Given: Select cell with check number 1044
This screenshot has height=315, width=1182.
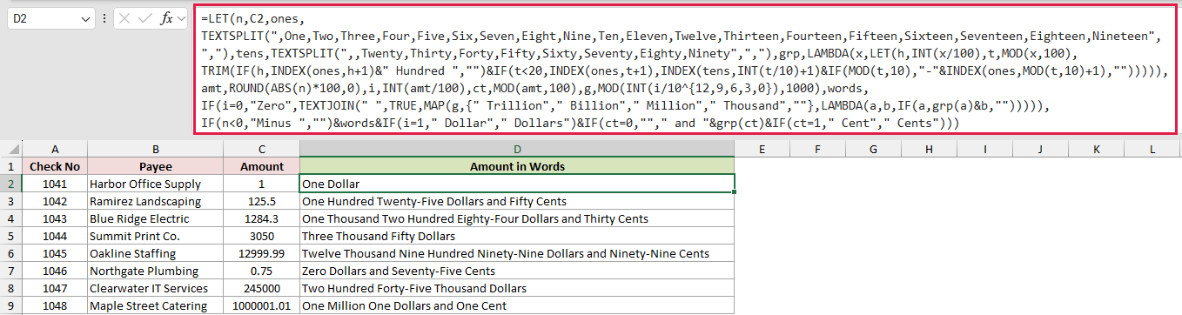Looking at the screenshot, I should [56, 236].
